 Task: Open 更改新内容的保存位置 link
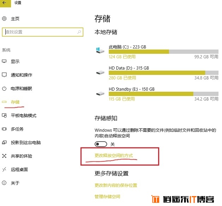point(116,185)
